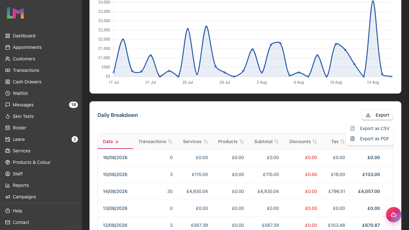Viewport: 409px width, 230px height.
Task: Open the Cash Drawers link
Action: [41, 82]
